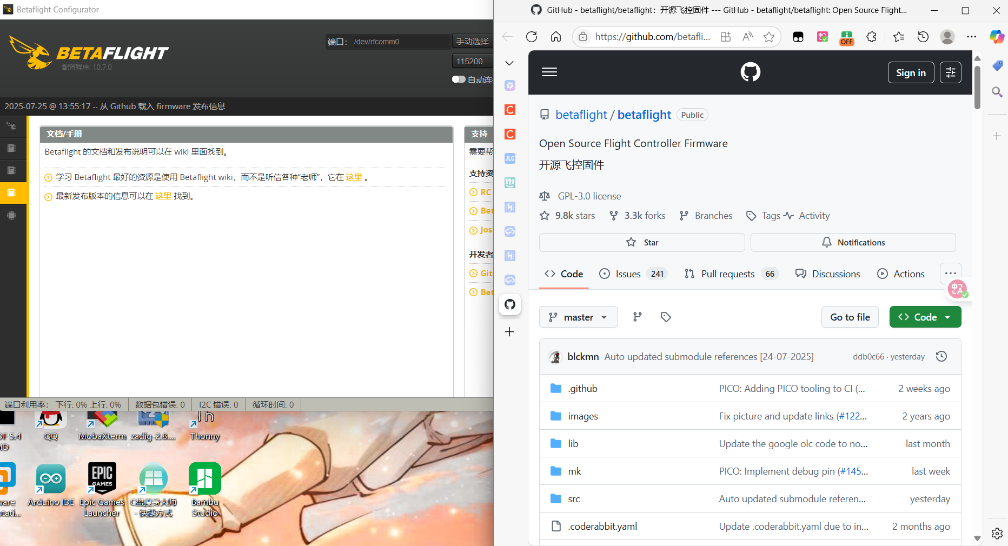Open the Actions tab

(901, 274)
